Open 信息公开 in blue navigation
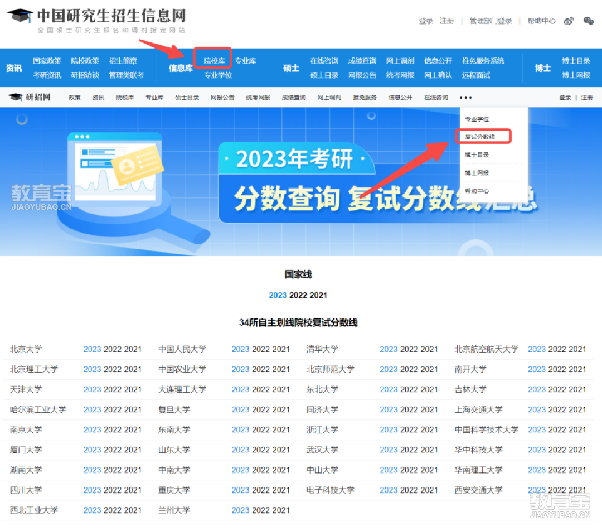The height and width of the screenshot is (531, 602). [x=438, y=61]
